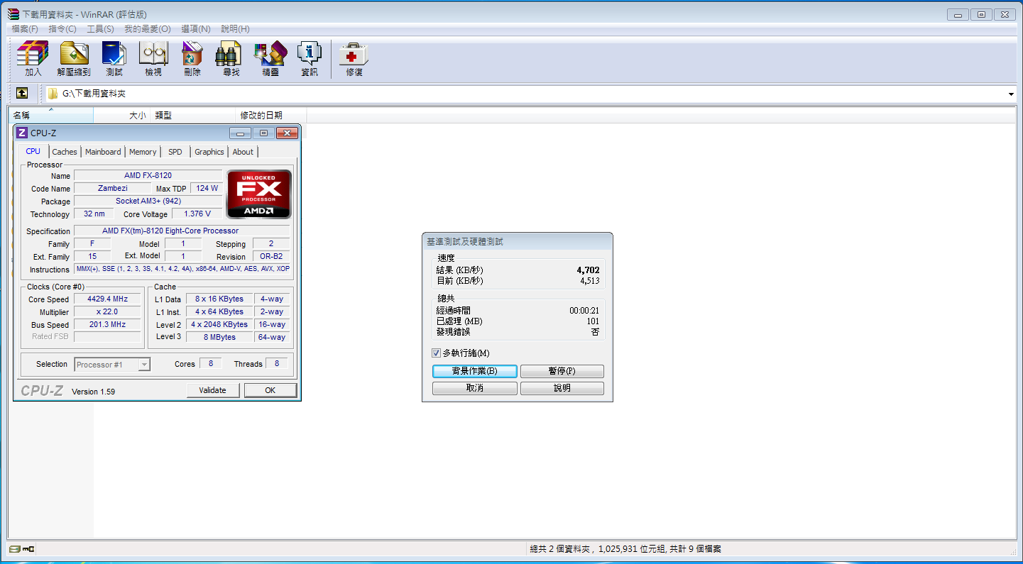Click the 124 W Max TDP value
The width and height of the screenshot is (1023, 564).
(207, 188)
